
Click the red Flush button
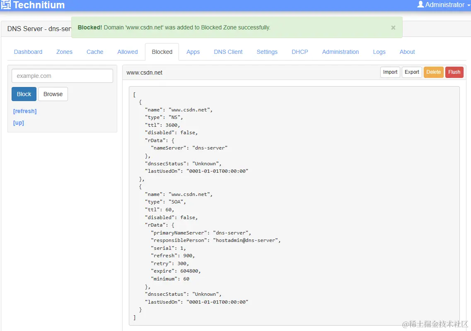point(454,72)
